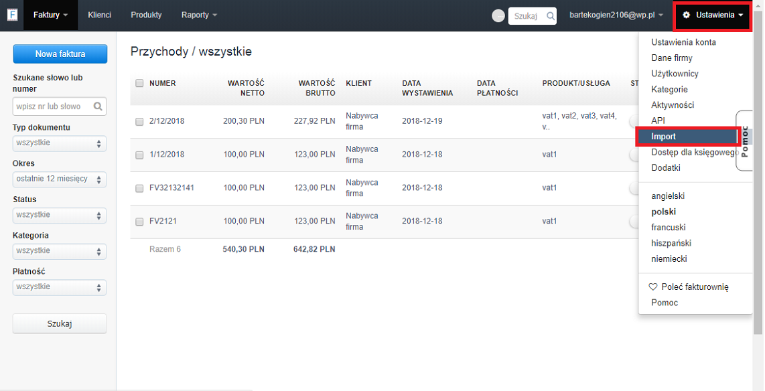
Task: Click the round gray icon beside top search
Action: [498, 16]
